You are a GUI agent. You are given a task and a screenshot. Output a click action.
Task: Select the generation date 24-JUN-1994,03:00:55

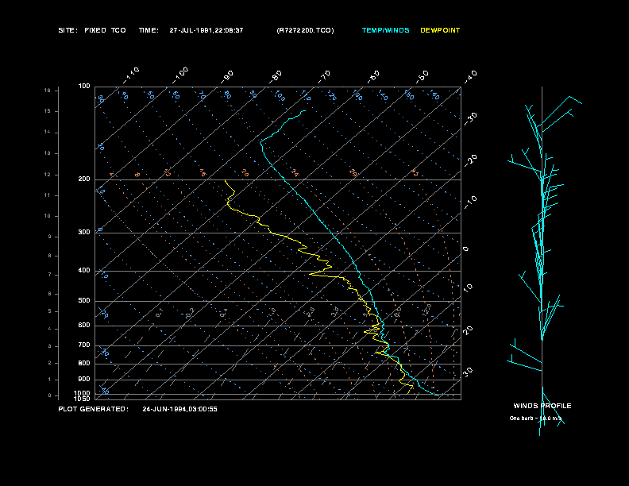pyautogui.click(x=179, y=409)
